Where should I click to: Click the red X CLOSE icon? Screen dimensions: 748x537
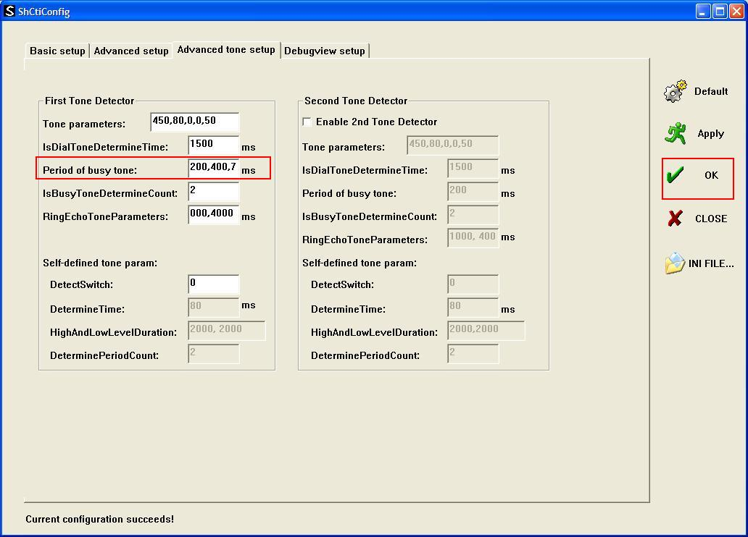(675, 219)
